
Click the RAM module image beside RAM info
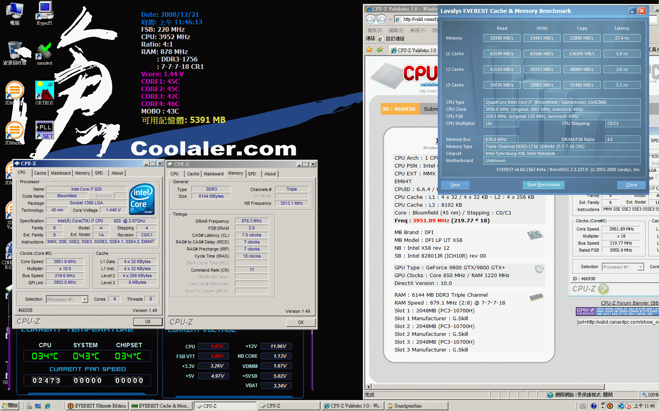pyautogui.click(x=536, y=298)
